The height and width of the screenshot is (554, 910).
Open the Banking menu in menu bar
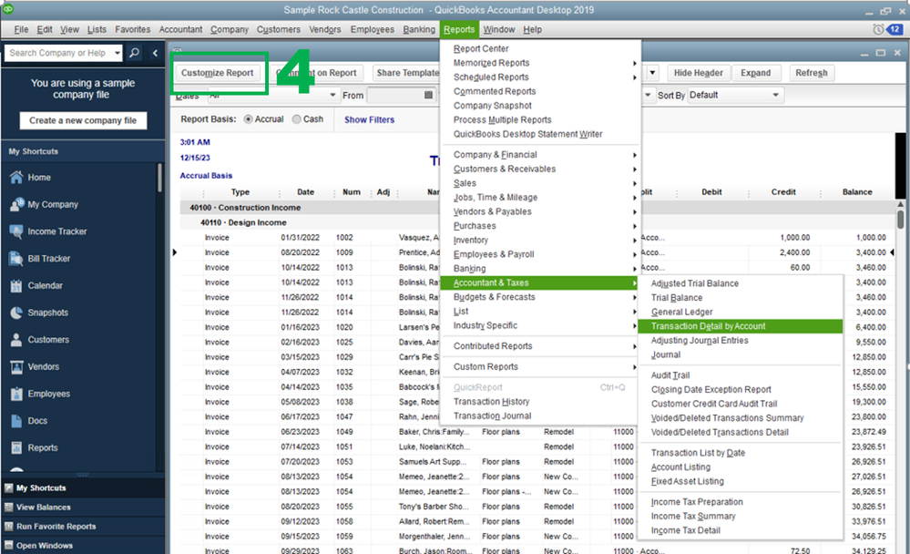[x=419, y=29]
